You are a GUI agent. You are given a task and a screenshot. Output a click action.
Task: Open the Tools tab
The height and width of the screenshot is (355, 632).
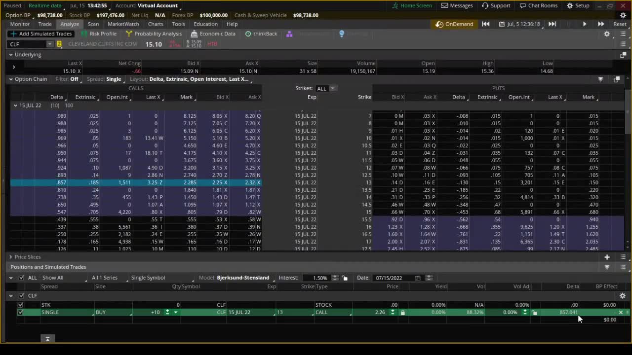pos(178,24)
